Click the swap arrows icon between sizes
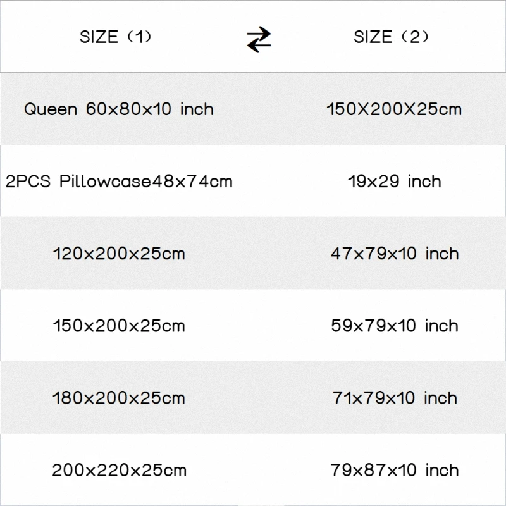 pos(259,39)
